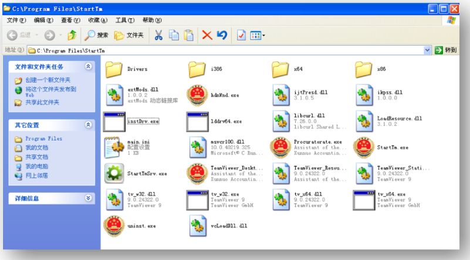Image resolution: width=470 pixels, height=260 pixels.
Task: Collapse the 文件和文件夹任务 panel
Action: (x=88, y=67)
